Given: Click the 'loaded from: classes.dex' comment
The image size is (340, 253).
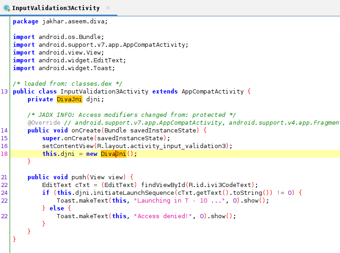Looking at the screenshot, I should point(67,84).
